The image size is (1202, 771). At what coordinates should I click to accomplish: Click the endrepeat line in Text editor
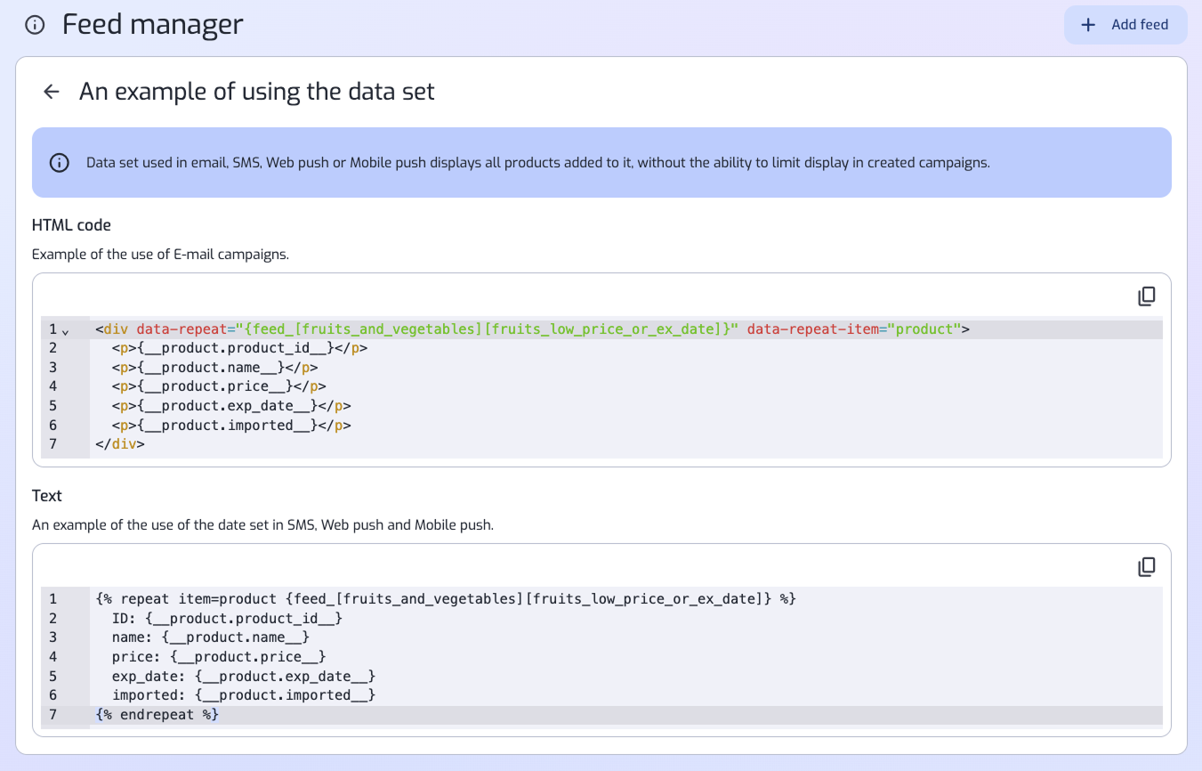click(x=157, y=715)
